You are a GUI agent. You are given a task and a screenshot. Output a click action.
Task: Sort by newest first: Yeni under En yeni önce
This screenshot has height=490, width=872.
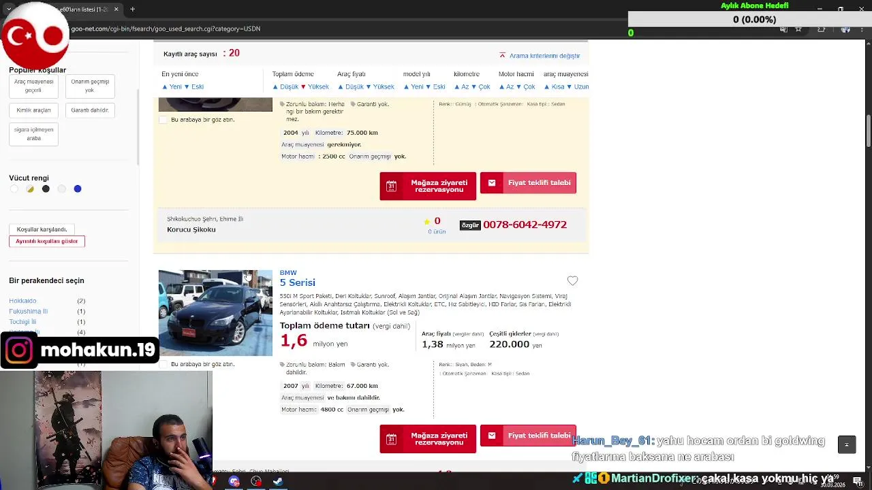point(172,87)
